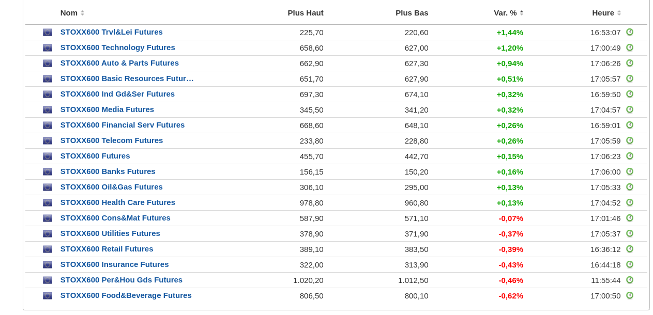
Task: Open the STOXX600 Telecom Futures link
Action: coord(111,140)
